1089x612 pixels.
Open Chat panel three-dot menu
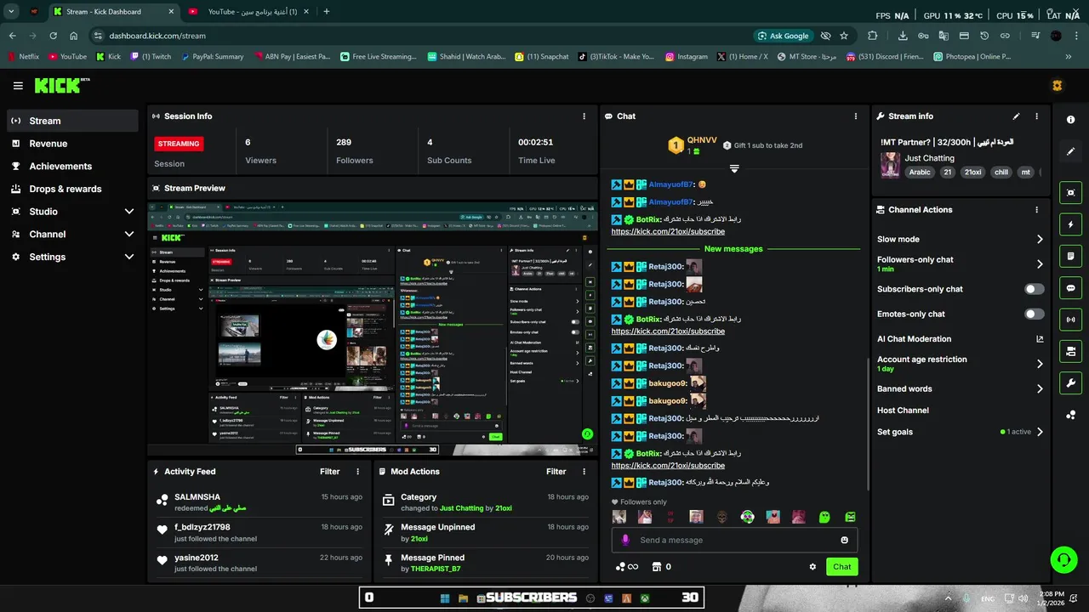(x=856, y=116)
